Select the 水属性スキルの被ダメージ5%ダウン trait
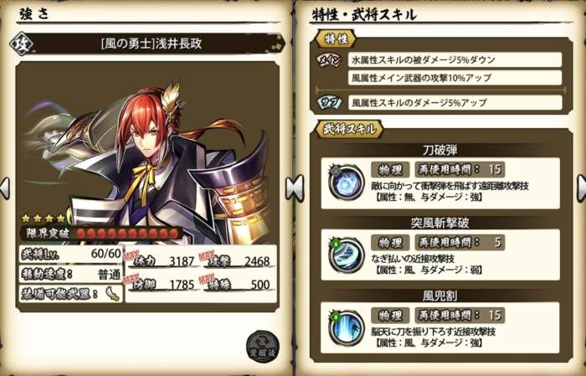 coord(455,59)
